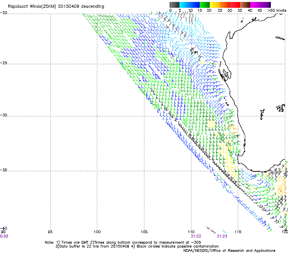The image size is (288, 253).
Task: Click the orange 25-30 knots legend segment
Action: click(225, 5)
